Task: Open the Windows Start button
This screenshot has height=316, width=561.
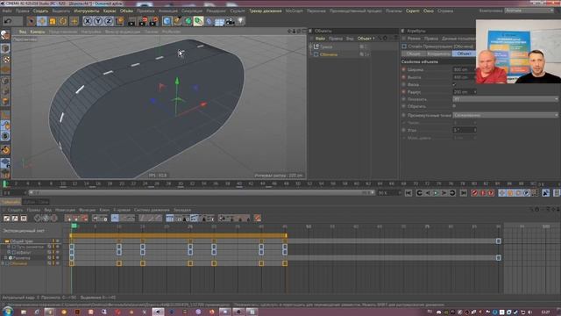Action: (7, 312)
